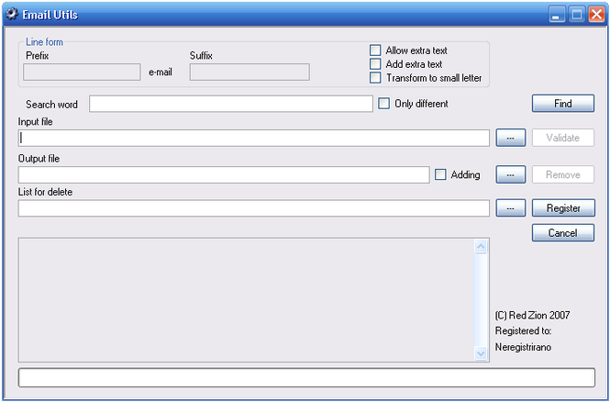Focus the List for delete field
610x402 pixels.
point(254,208)
